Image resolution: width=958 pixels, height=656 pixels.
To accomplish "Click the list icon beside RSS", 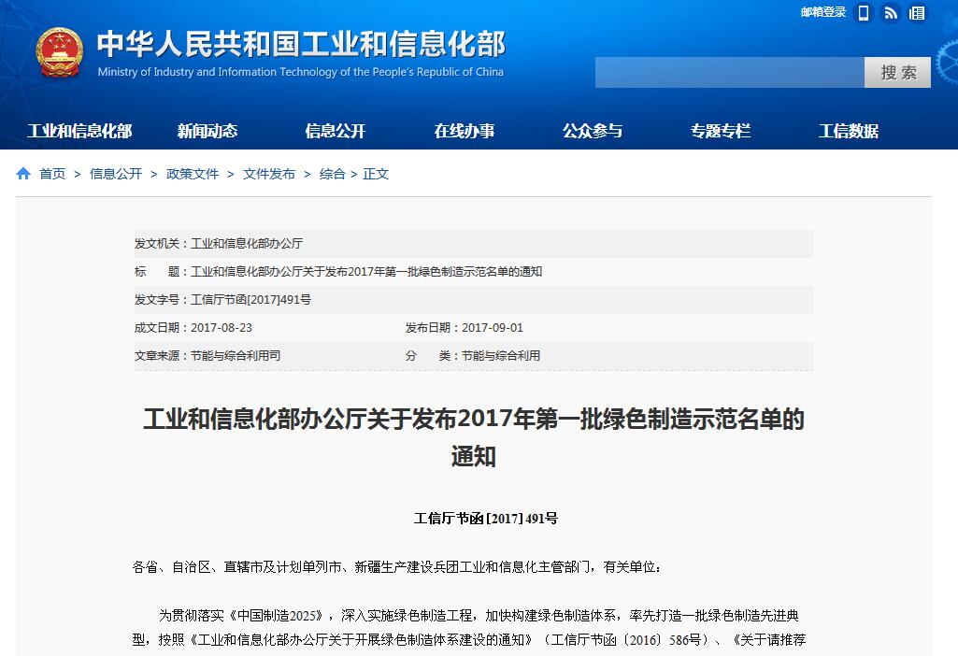I will click(x=917, y=13).
